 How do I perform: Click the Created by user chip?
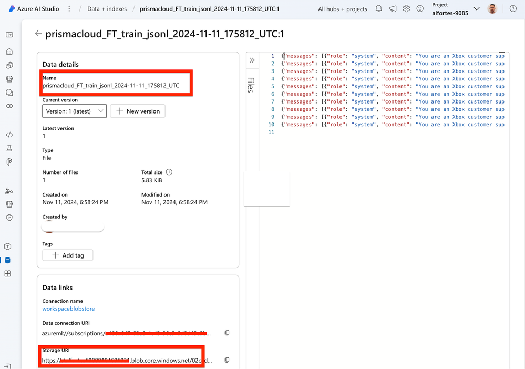pos(73,227)
